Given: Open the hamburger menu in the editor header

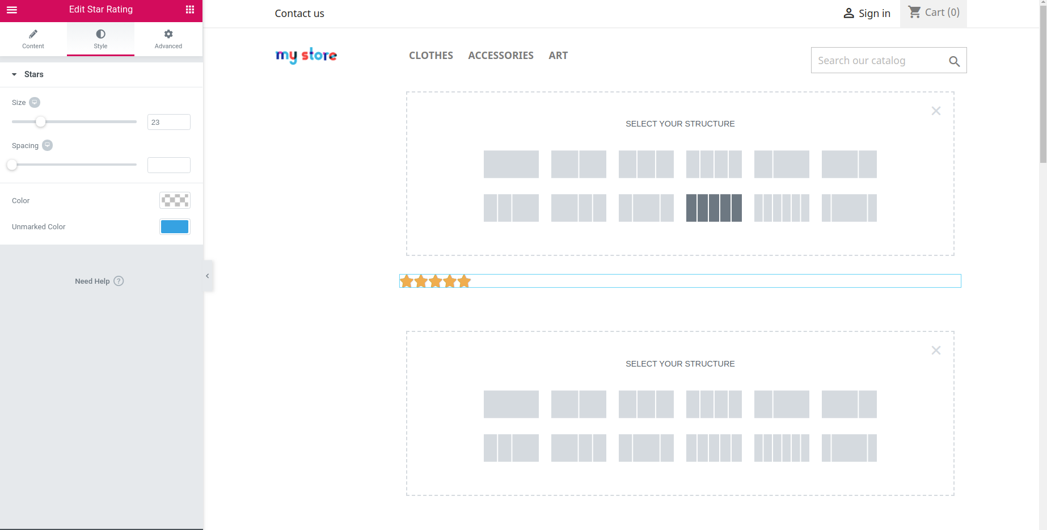Looking at the screenshot, I should pos(12,10).
